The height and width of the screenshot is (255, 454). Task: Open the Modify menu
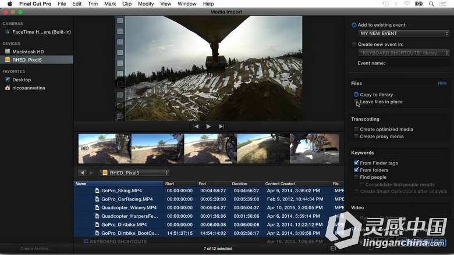tap(146, 3)
